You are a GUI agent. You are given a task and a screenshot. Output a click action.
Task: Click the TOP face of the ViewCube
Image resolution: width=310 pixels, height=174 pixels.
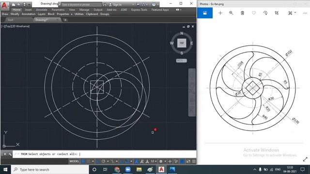[182, 43]
